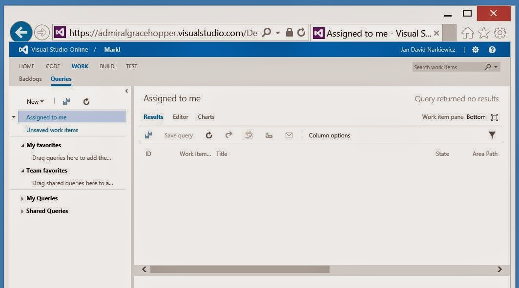Click the horizontal scrollbar right arrow
The width and height of the screenshot is (519, 288).
pyautogui.click(x=499, y=269)
